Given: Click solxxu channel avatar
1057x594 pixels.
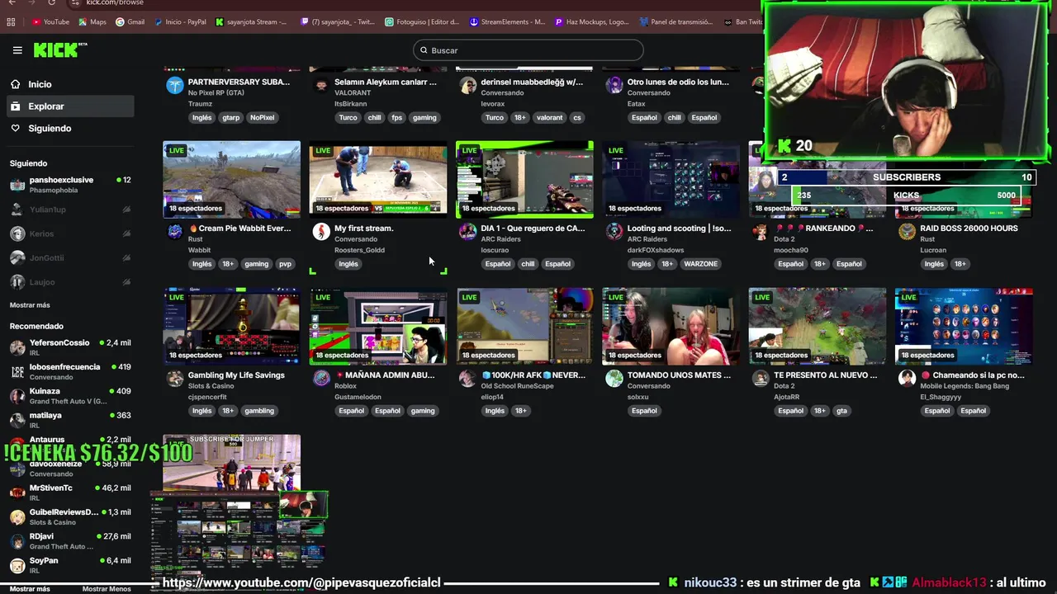Looking at the screenshot, I should point(614,379).
